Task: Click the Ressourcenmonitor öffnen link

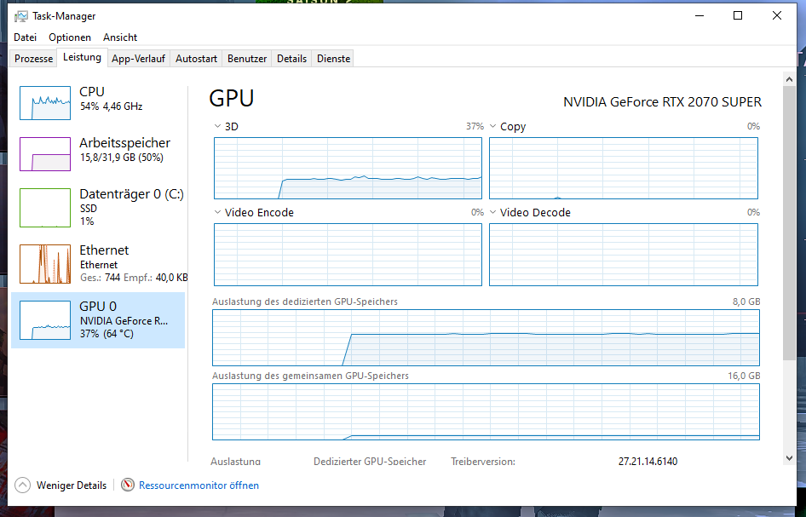Action: [199, 485]
